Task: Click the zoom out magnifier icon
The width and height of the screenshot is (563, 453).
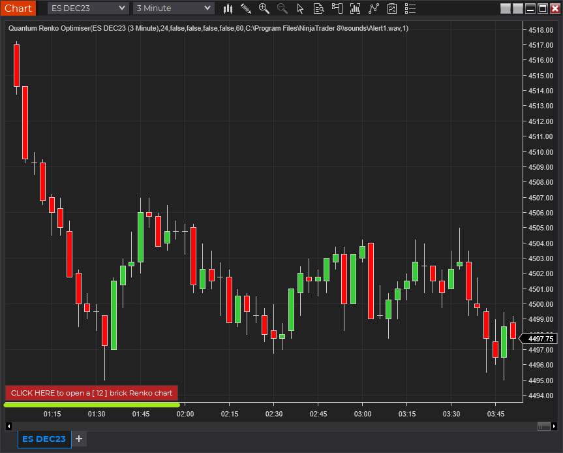Action: (282, 8)
